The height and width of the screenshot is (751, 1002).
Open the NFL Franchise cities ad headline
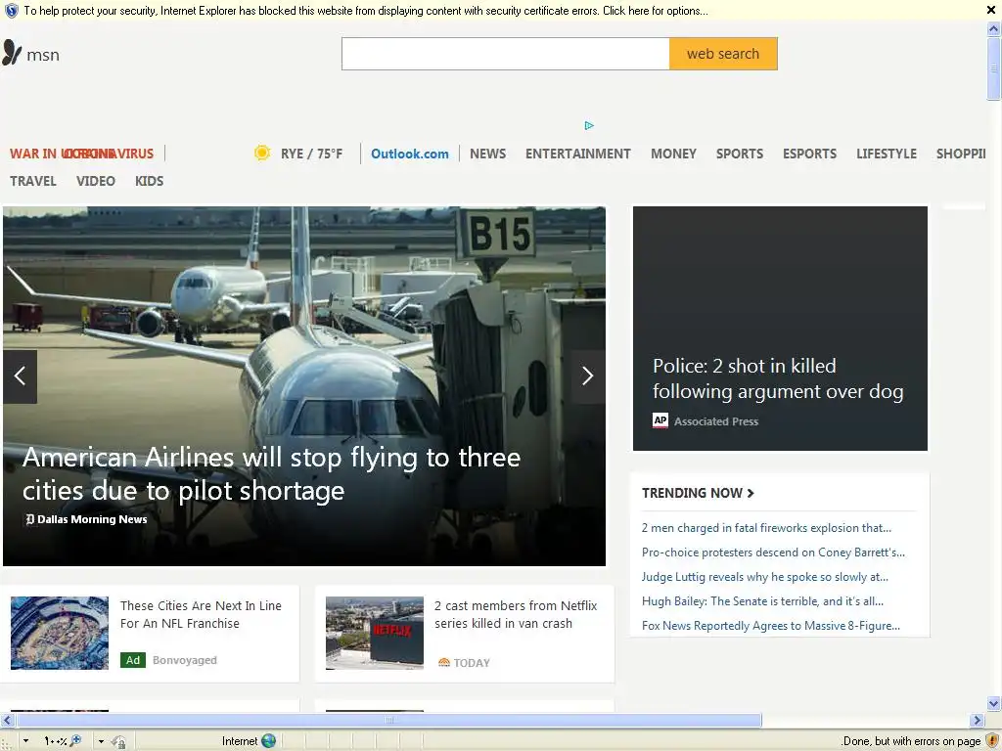click(201, 614)
